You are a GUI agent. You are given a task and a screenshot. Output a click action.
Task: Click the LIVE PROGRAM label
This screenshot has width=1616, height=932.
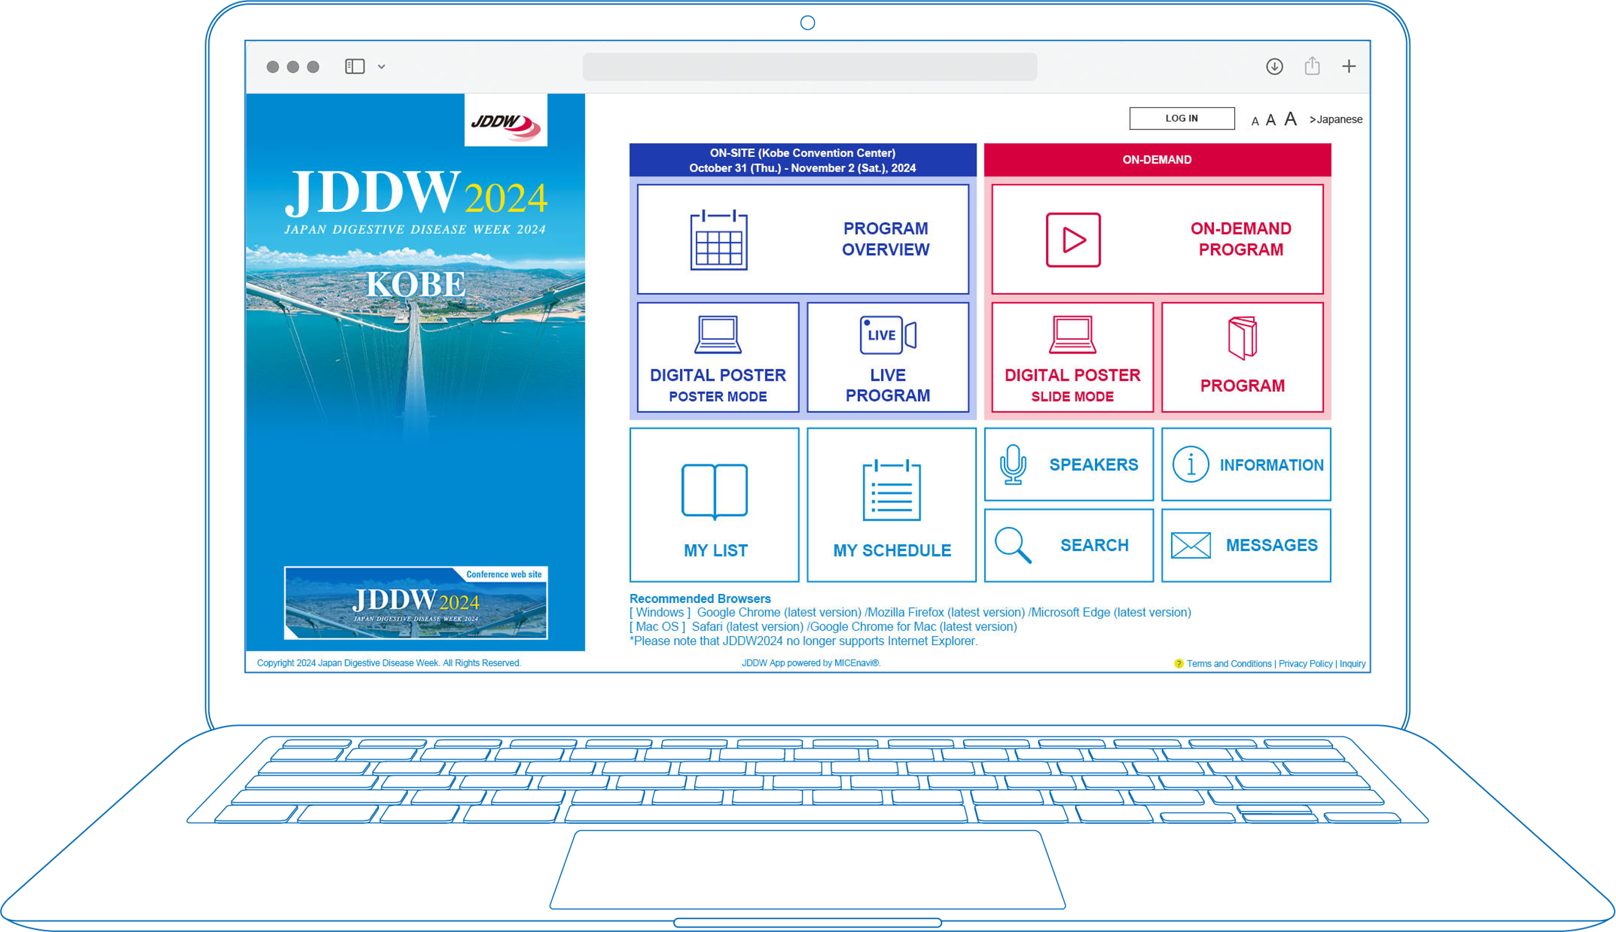888,385
